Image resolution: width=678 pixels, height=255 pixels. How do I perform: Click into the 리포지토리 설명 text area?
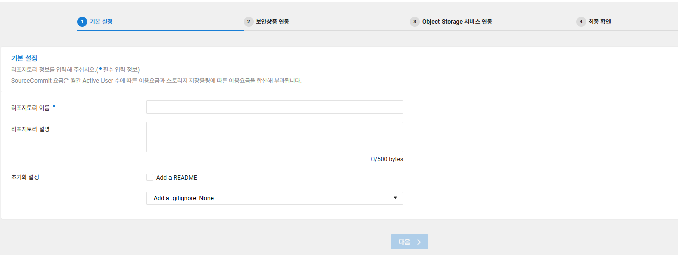coord(275,137)
